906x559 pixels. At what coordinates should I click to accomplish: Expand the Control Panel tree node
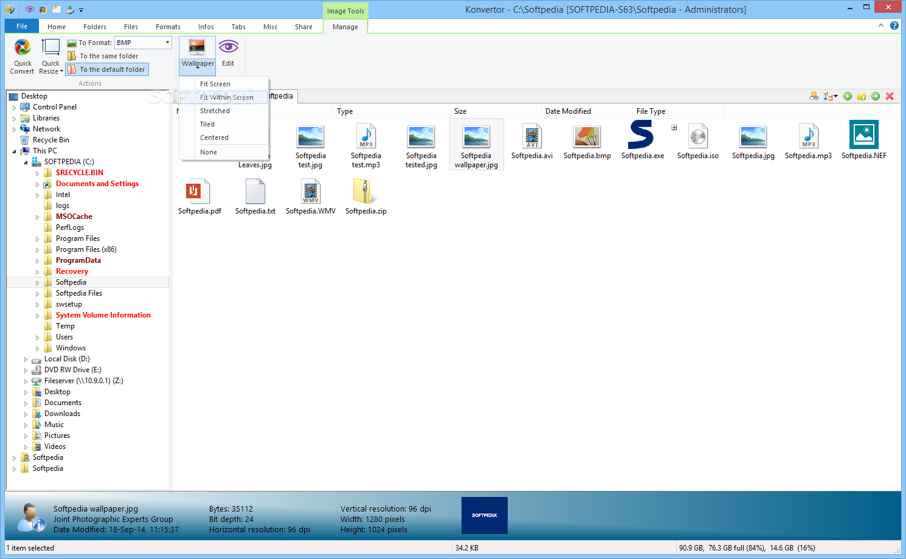(14, 108)
